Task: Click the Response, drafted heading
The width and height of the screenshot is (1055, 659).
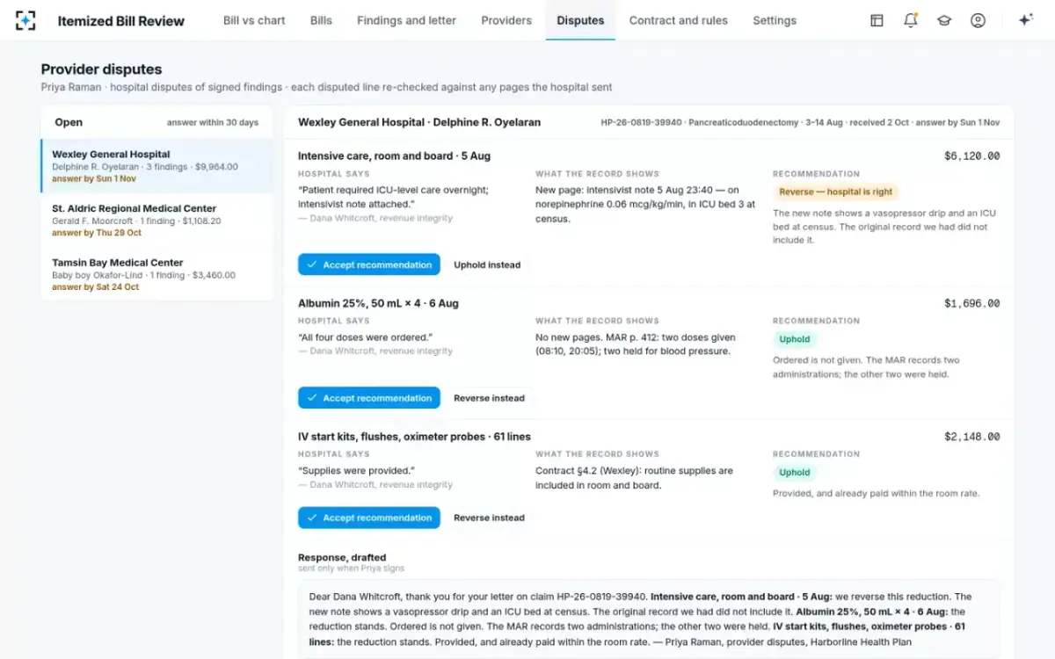Action: click(342, 557)
